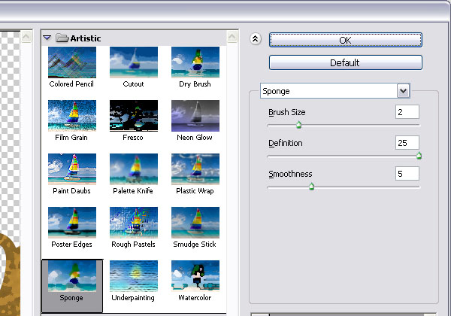451x316 pixels.
Task: Choose the Neon Glow filter thumbnail
Action: [x=195, y=116]
